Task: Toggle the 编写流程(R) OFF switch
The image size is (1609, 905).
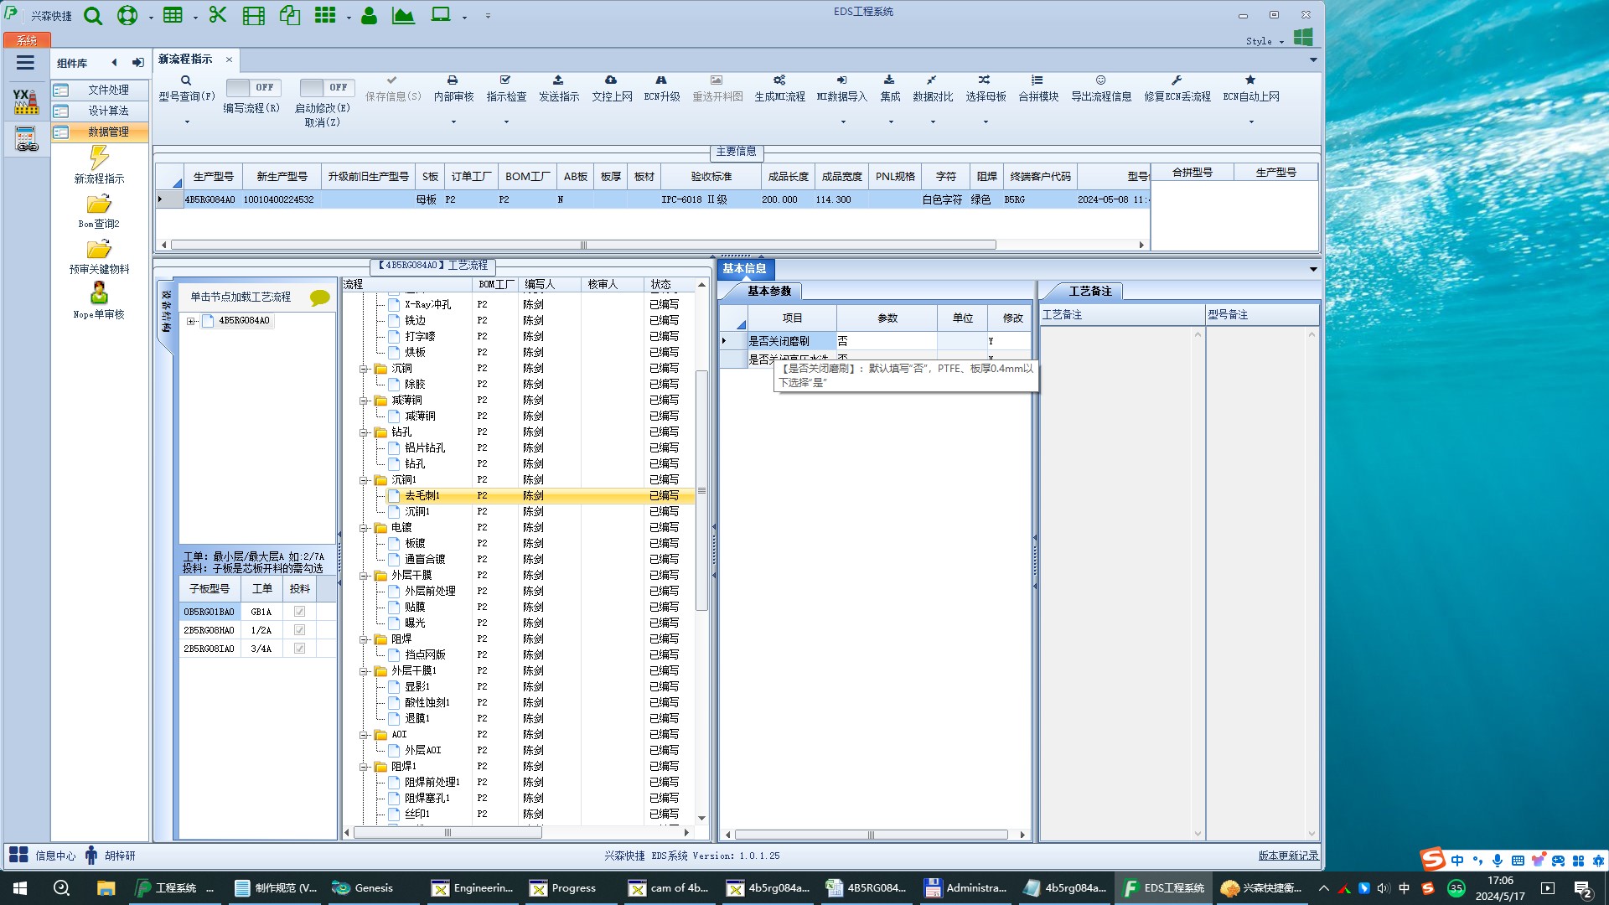Action: (253, 87)
